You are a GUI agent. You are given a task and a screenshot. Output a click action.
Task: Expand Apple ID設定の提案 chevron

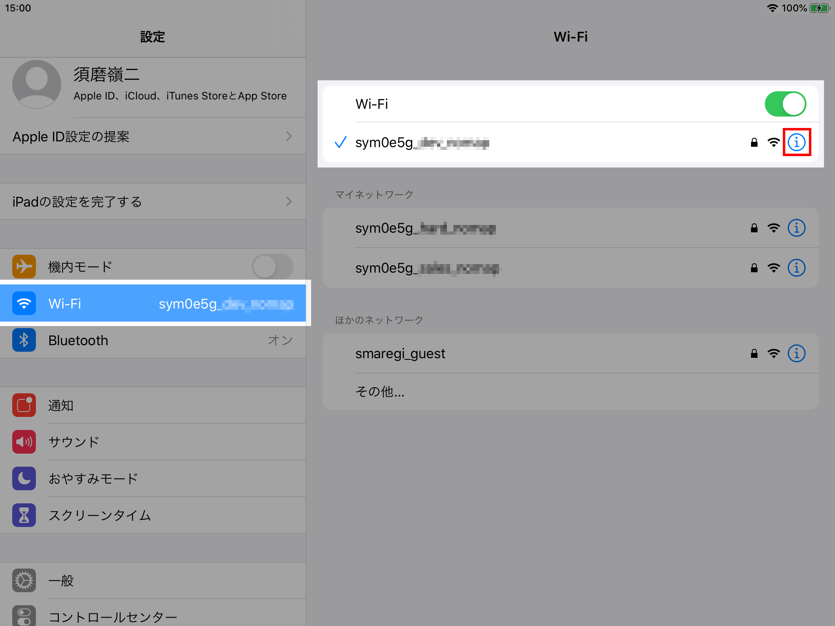(x=289, y=136)
